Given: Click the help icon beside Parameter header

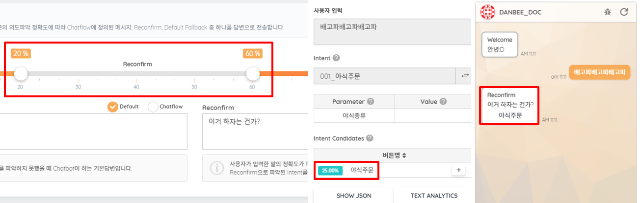Looking at the screenshot, I should (x=371, y=102).
